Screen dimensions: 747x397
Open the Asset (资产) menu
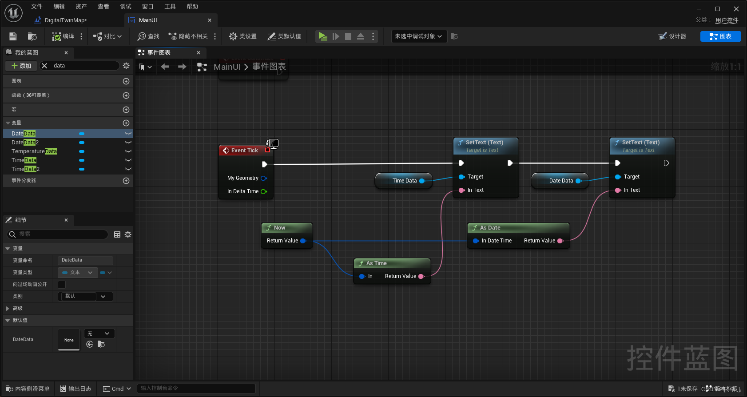coord(81,6)
